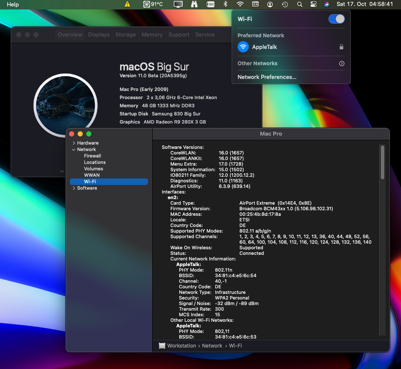Screen dimensions: 401x369
Task: Click the memory chip menu bar icon
Action: 211,4
